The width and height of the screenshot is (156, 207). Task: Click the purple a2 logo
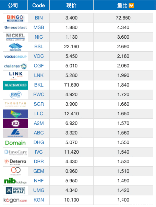[15, 124]
